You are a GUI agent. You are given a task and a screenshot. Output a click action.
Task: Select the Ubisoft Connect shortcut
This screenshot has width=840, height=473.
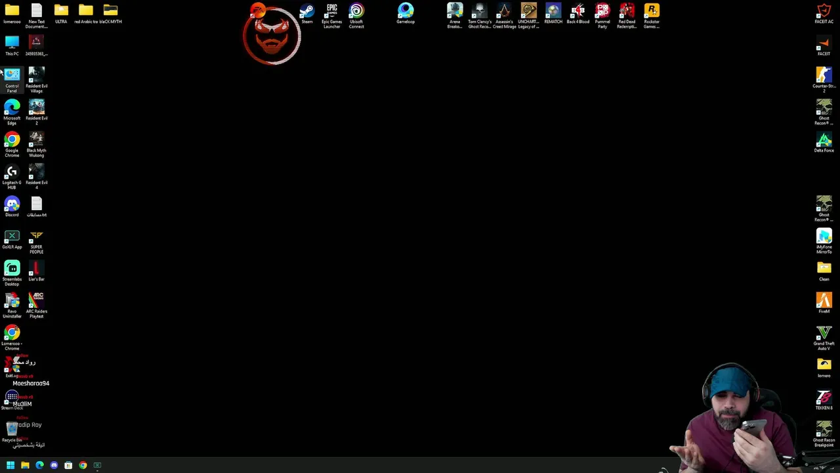click(356, 16)
